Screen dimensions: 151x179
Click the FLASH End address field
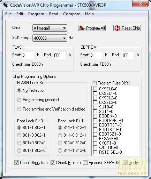click(60, 55)
